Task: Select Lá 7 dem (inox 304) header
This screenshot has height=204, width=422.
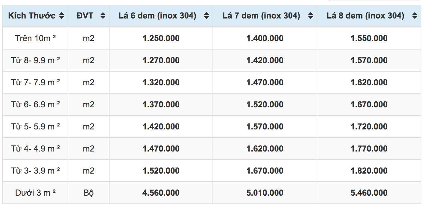Action: click(261, 16)
